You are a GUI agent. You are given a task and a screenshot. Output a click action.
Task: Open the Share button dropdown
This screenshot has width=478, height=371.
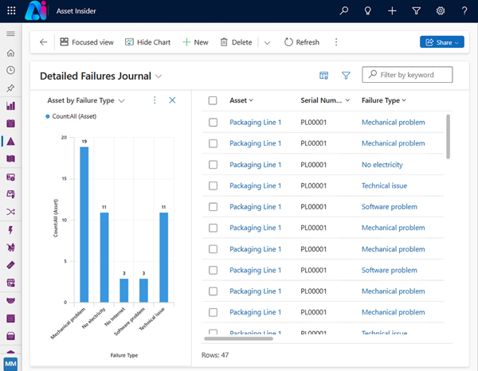pos(442,42)
